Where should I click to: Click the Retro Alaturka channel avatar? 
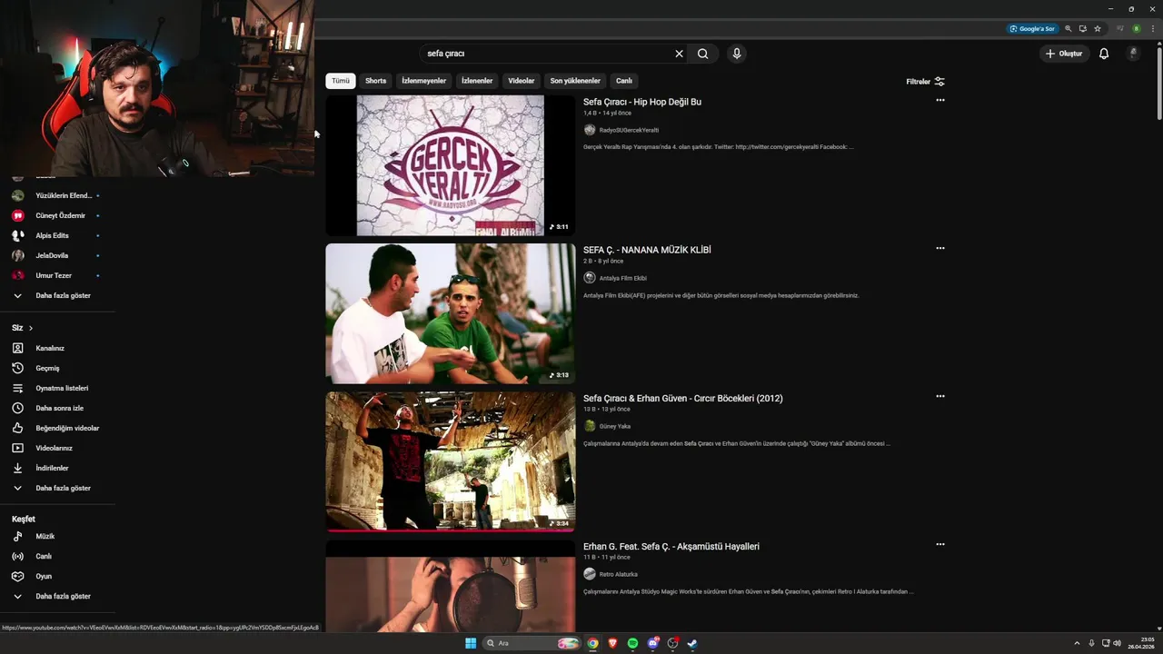[590, 574]
